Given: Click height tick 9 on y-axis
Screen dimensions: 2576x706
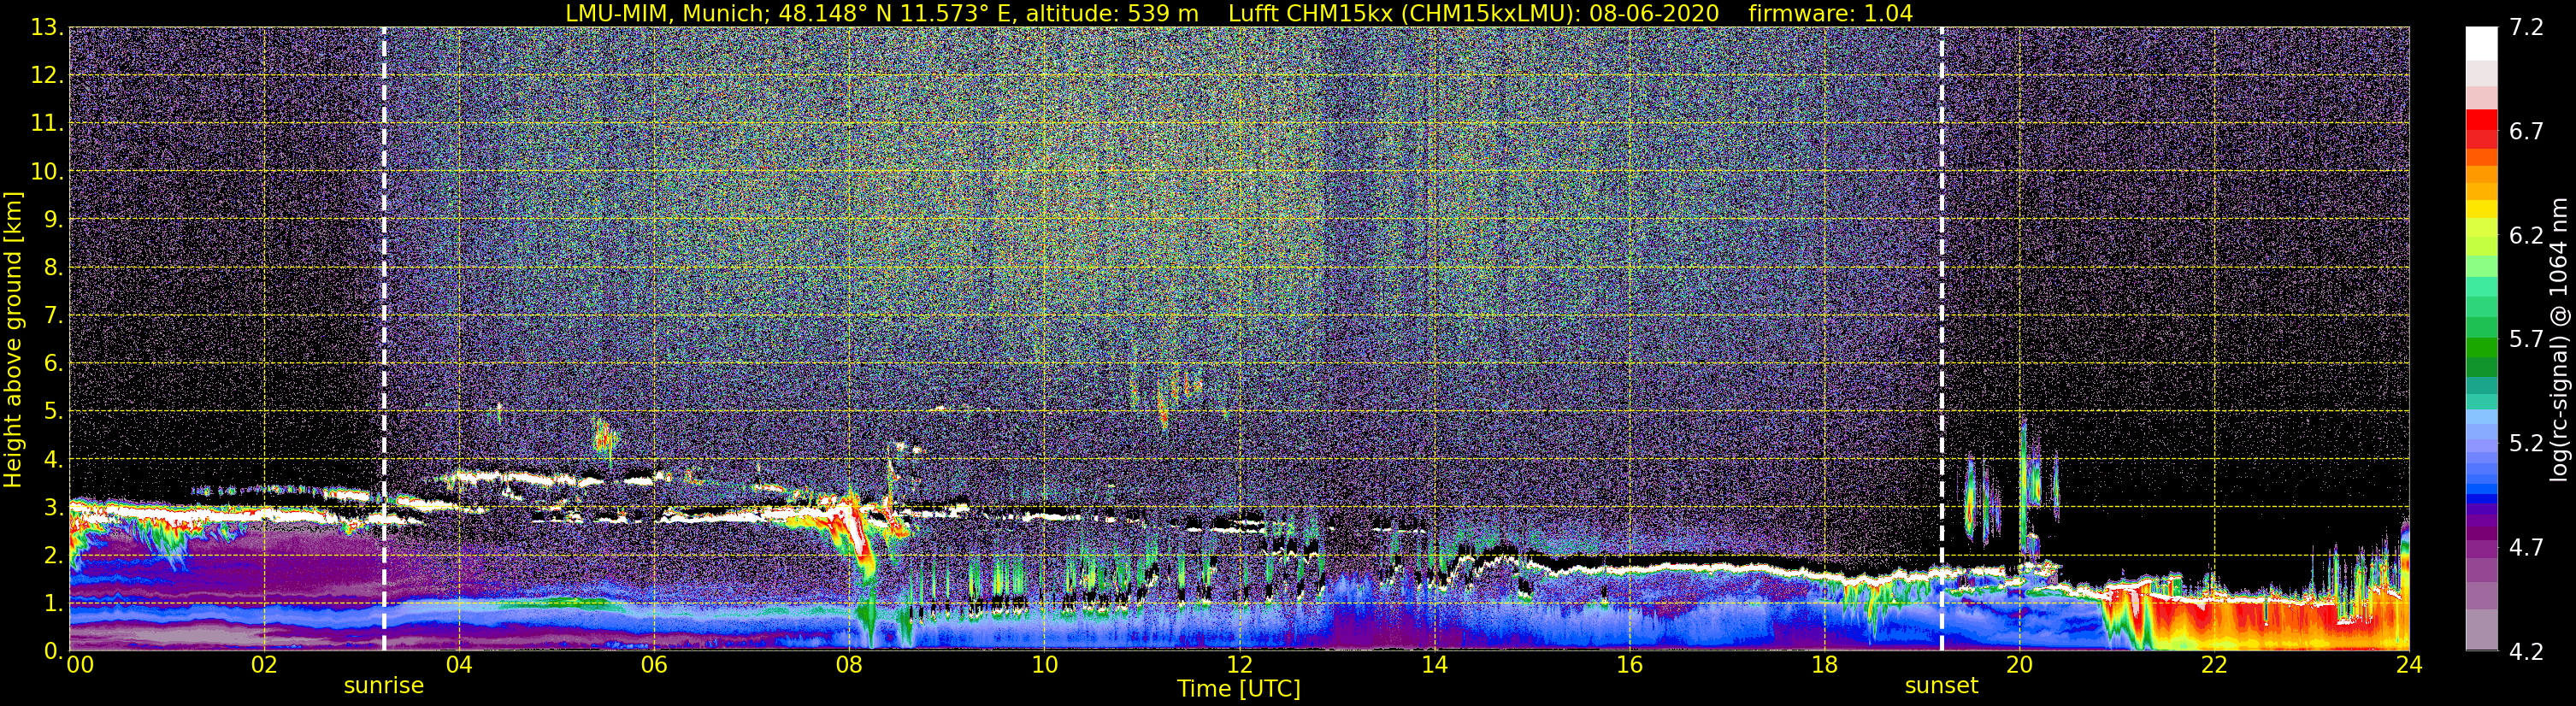Looking at the screenshot, I should tap(53, 220).
